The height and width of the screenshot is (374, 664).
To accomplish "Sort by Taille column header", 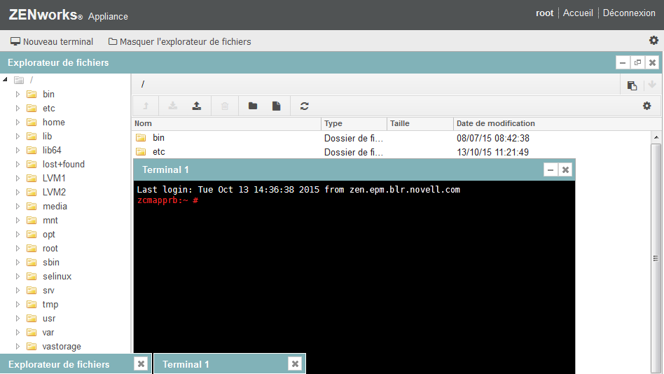I will point(420,123).
